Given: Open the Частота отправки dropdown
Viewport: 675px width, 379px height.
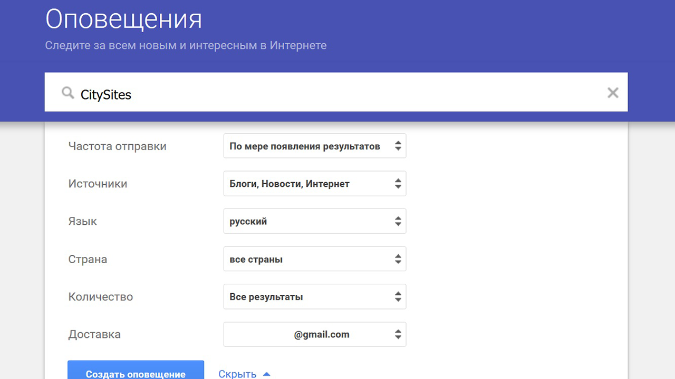Looking at the screenshot, I should (315, 146).
